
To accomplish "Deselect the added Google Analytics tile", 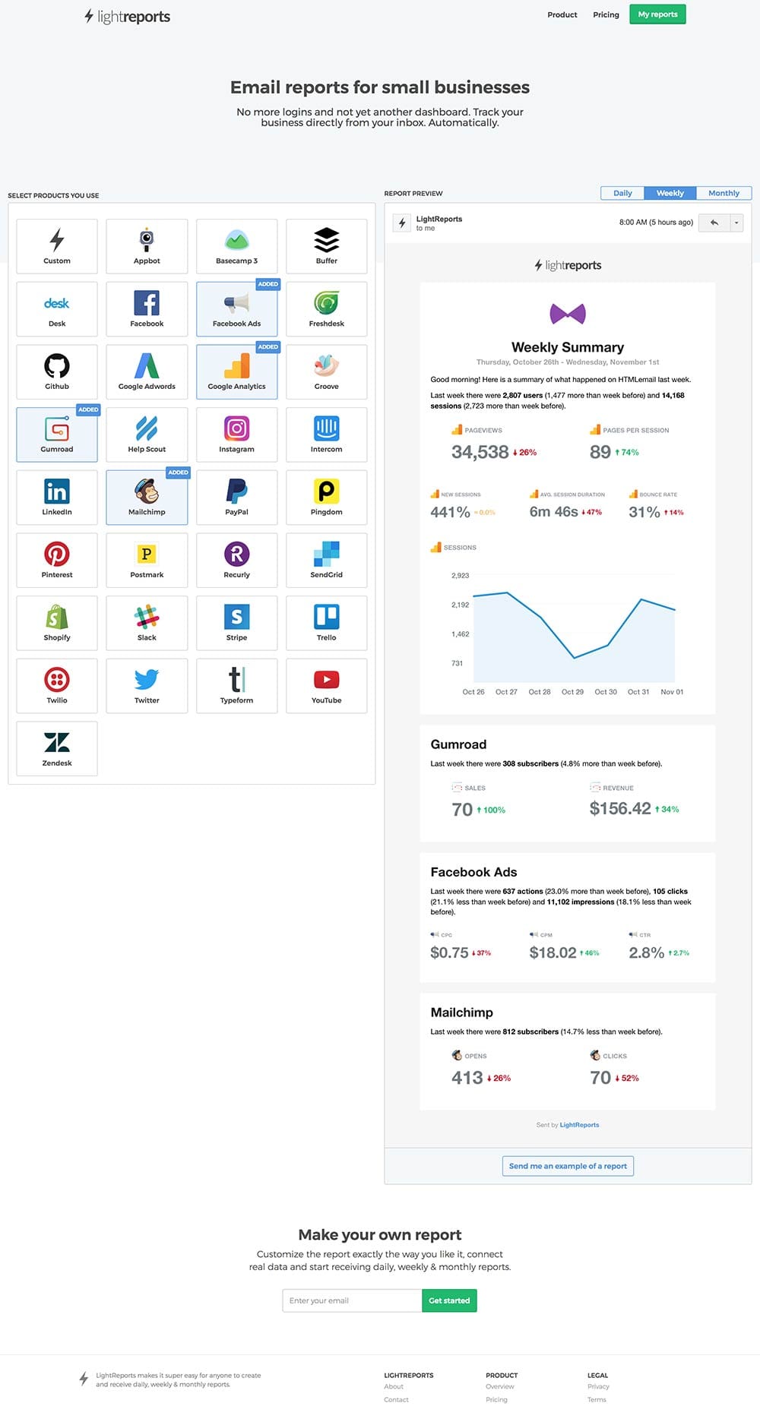I will pos(236,372).
